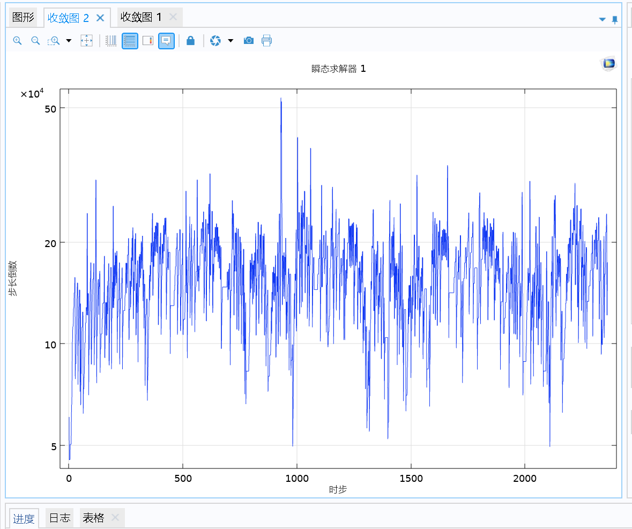The width and height of the screenshot is (632, 529).
Task: Toggle the highlighted y-axis log scale button
Action: (x=130, y=41)
